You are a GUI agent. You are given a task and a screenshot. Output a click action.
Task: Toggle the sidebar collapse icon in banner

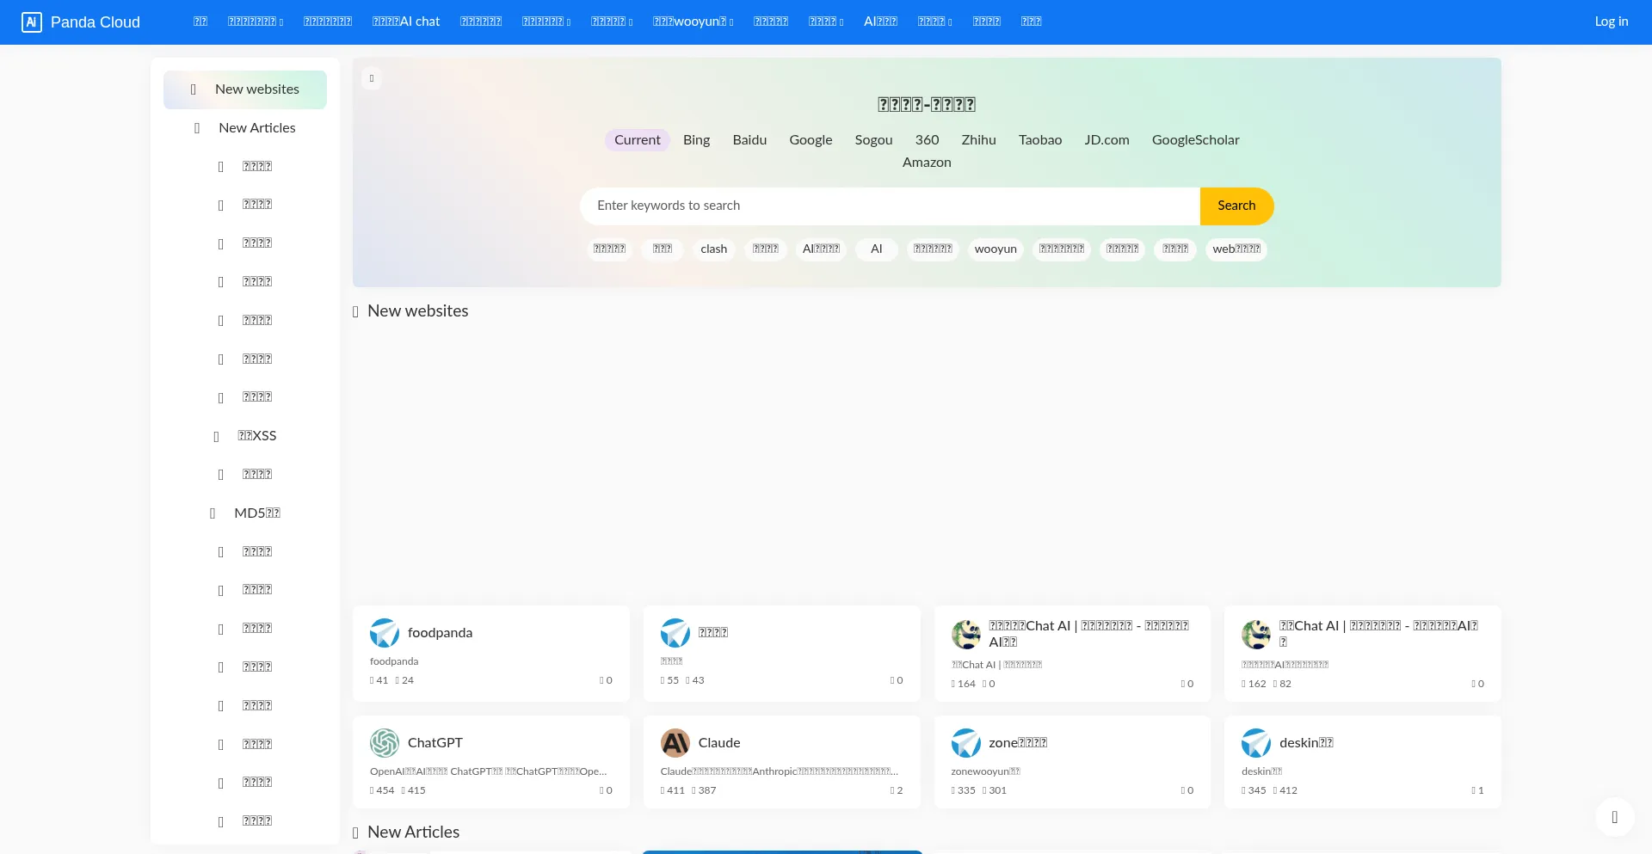coord(372,78)
